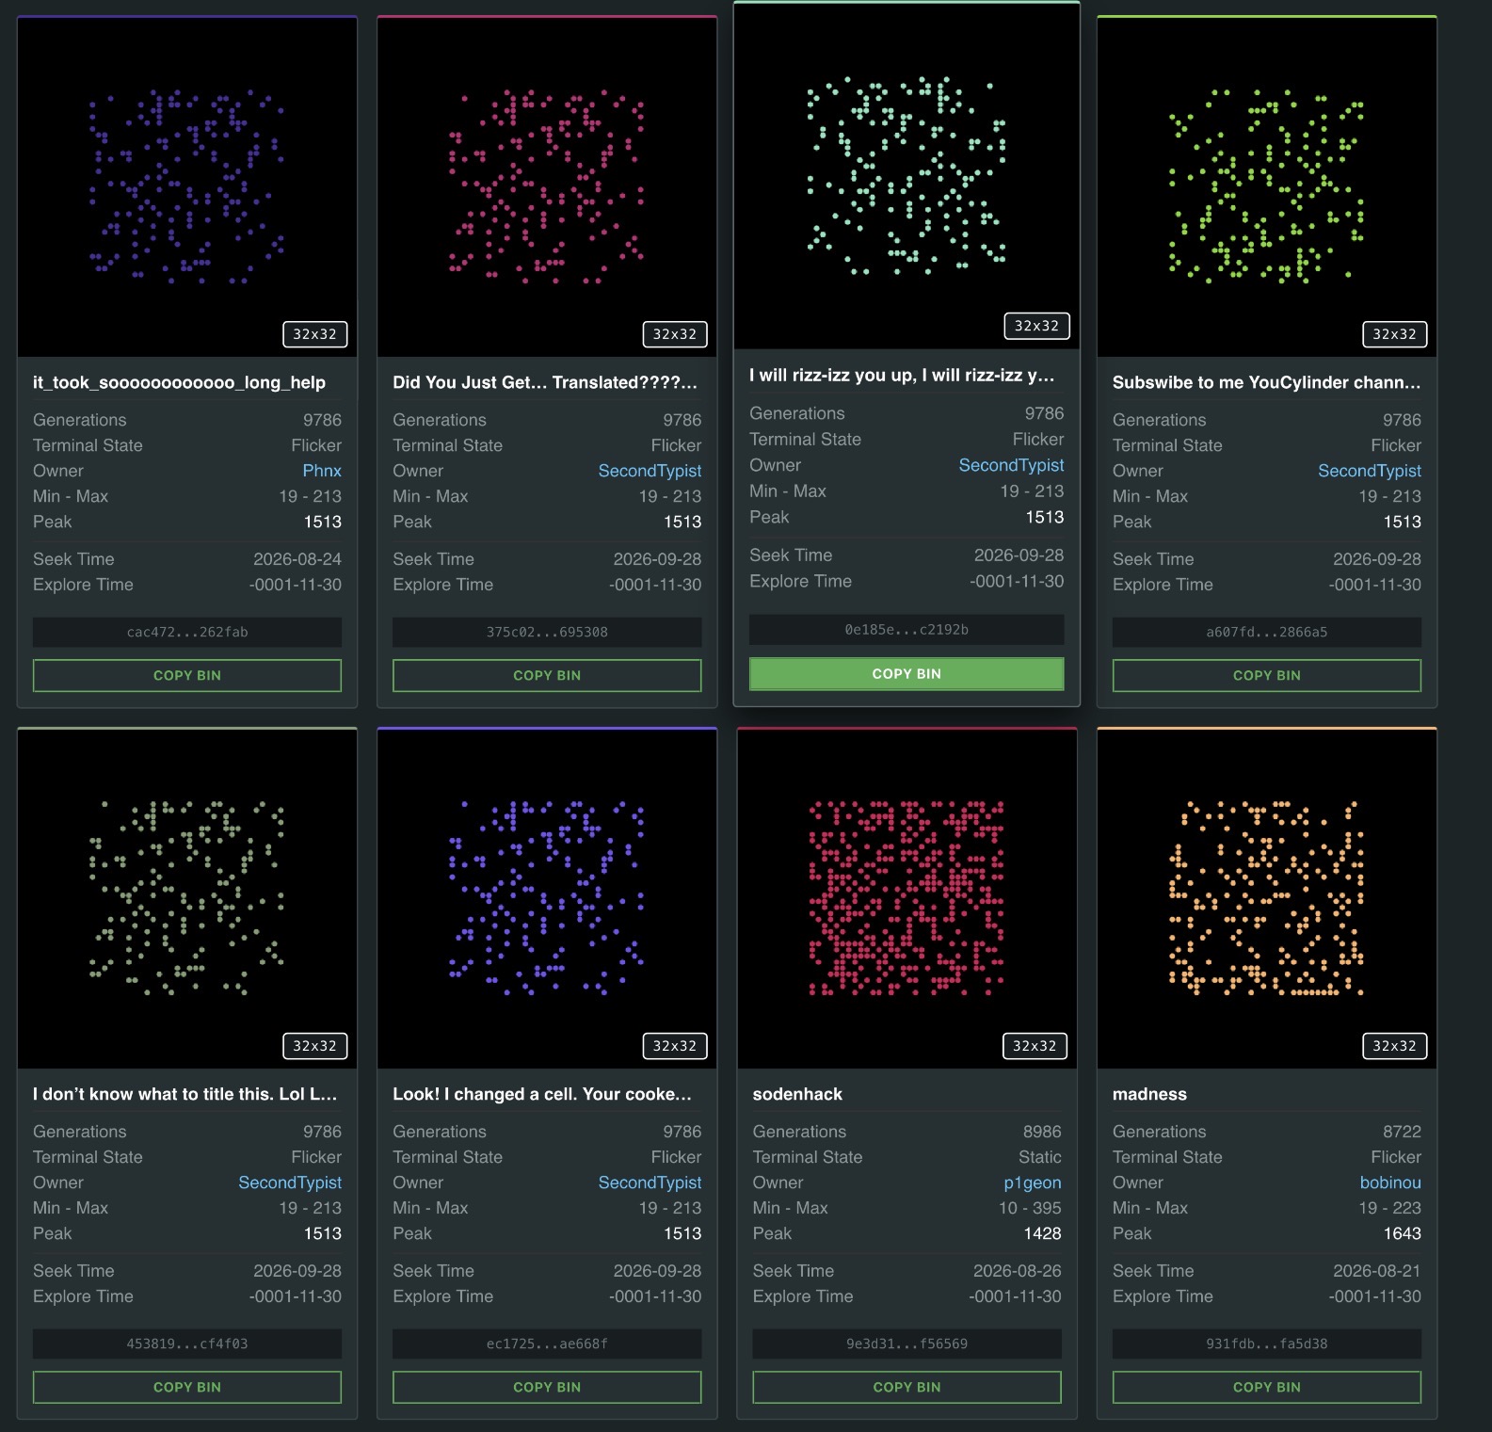The image size is (1492, 1432).
Task: Copy bin for it_took_soooooooooooo_long_help card
Action: click(187, 675)
